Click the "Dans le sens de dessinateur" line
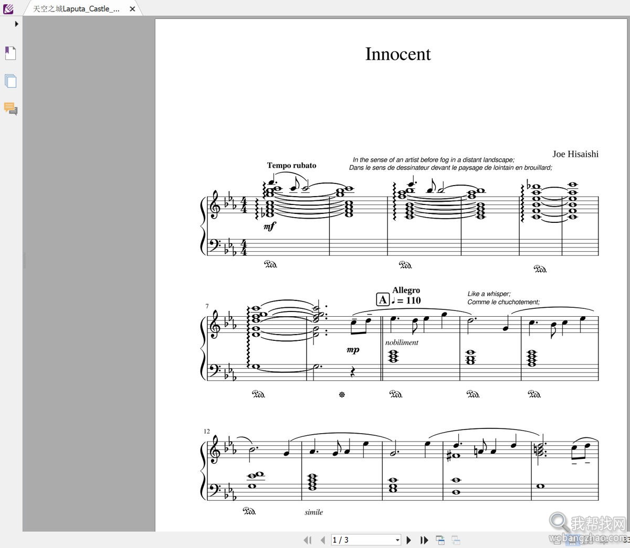 coord(450,168)
